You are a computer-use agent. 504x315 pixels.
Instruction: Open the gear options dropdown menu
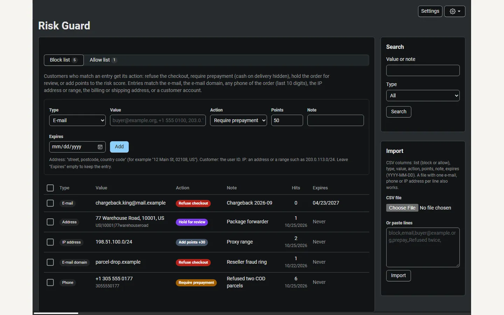pyautogui.click(x=455, y=11)
